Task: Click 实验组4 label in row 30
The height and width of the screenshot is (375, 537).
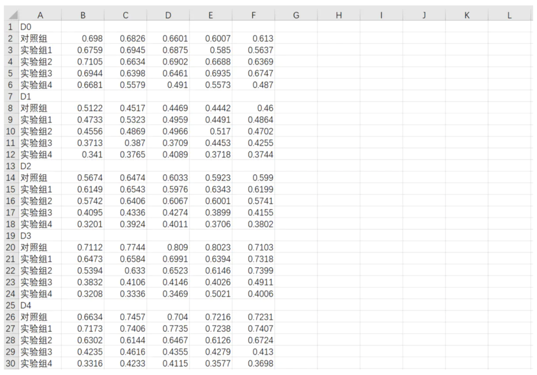Action: point(36,364)
